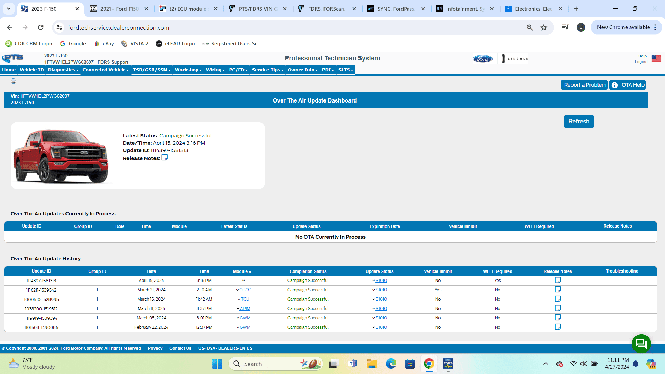Sort by Module column dropdown arrow

[250, 272]
